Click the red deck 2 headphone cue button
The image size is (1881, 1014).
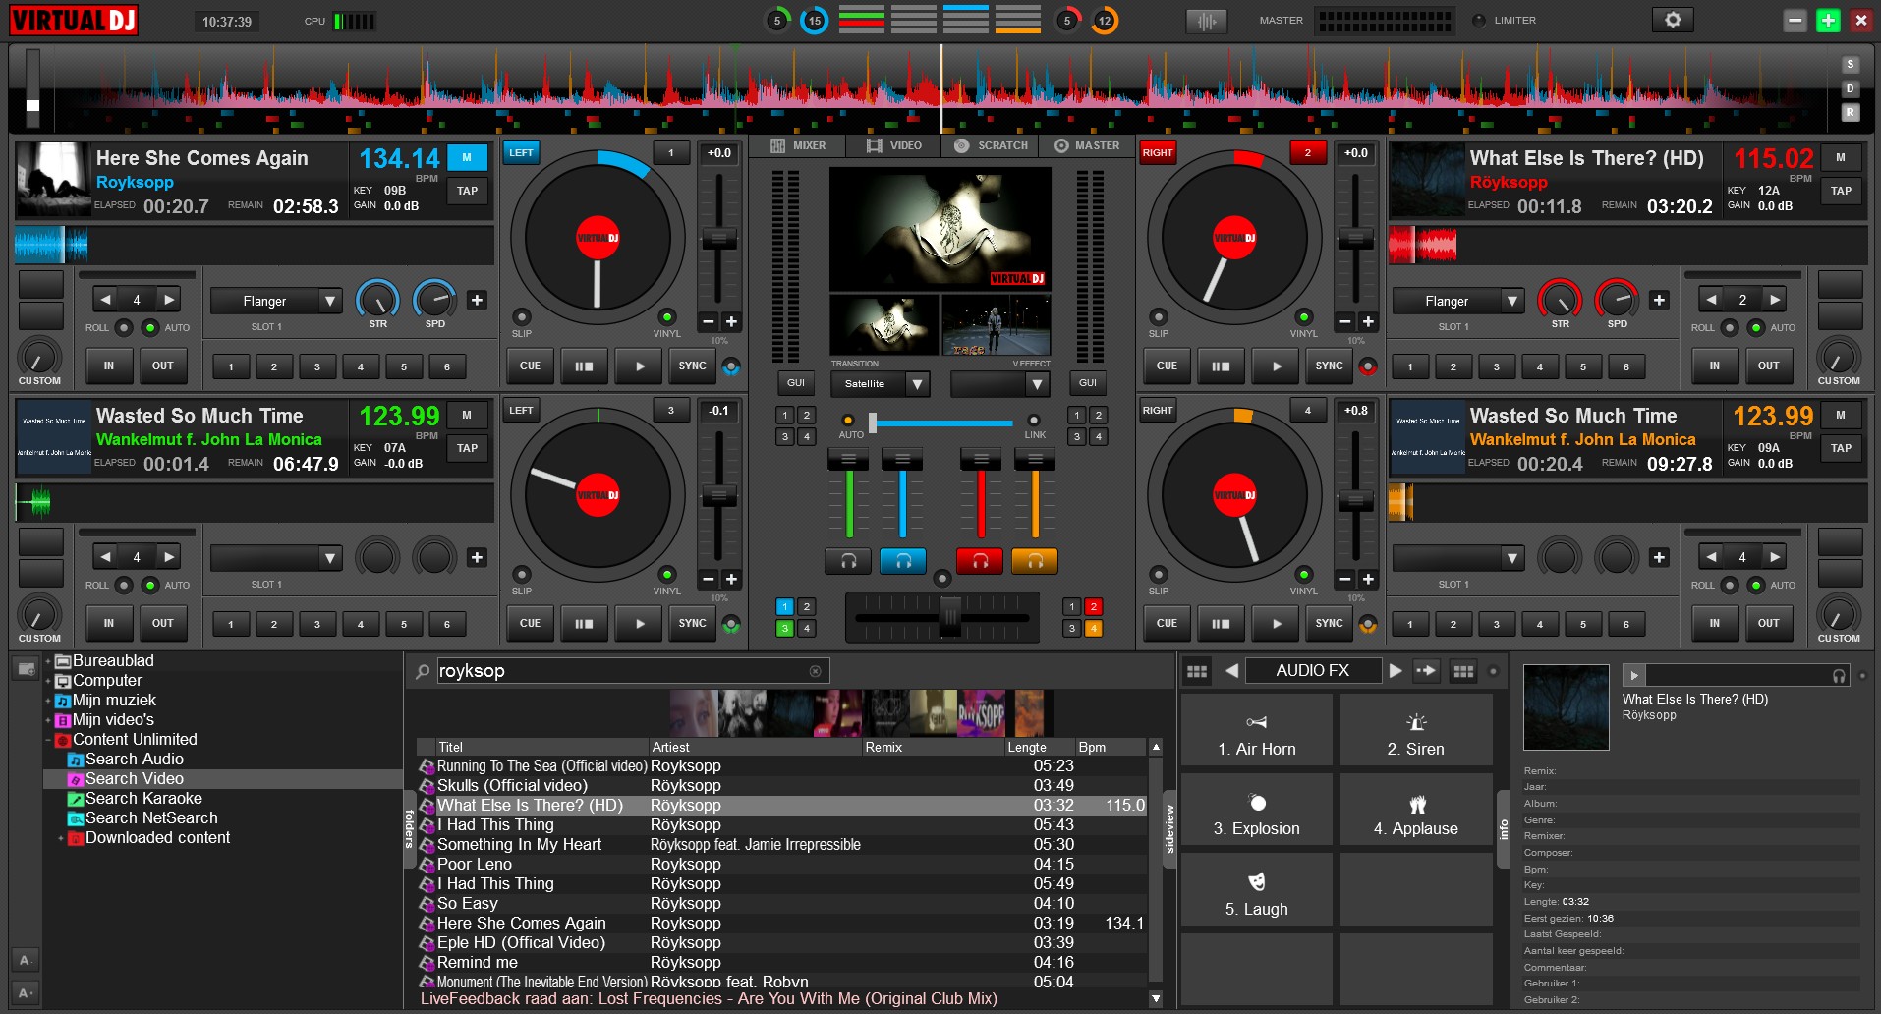pyautogui.click(x=980, y=561)
